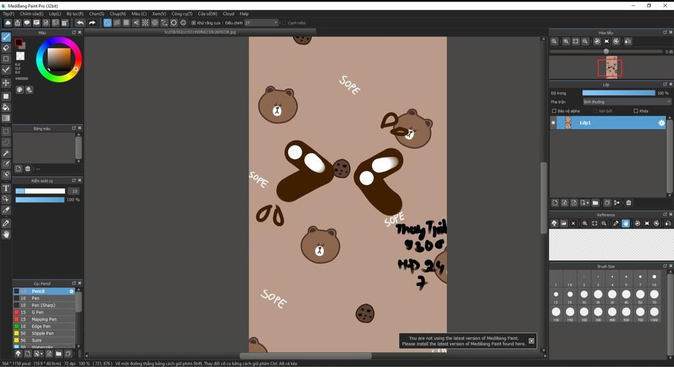Screen dimensions: 674x367
Task: Zoom in the Navigator preview
Action: pos(566,41)
